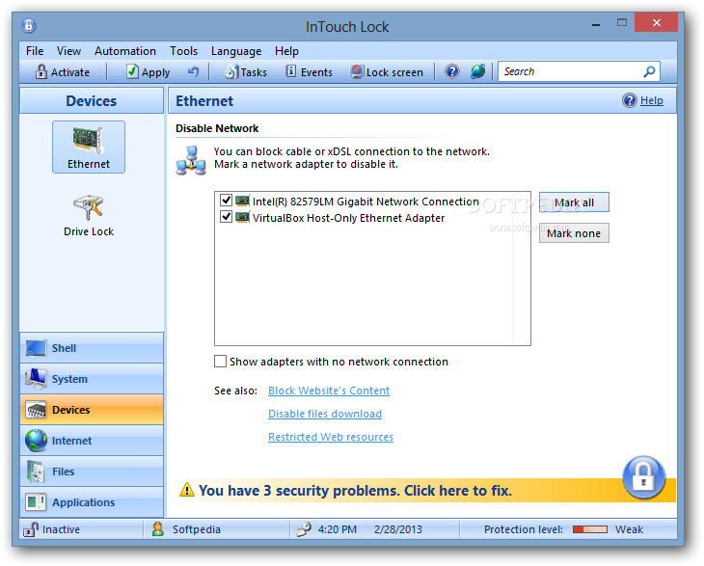Open the Help menu
Viewport: 704px width, 566px height.
click(286, 51)
